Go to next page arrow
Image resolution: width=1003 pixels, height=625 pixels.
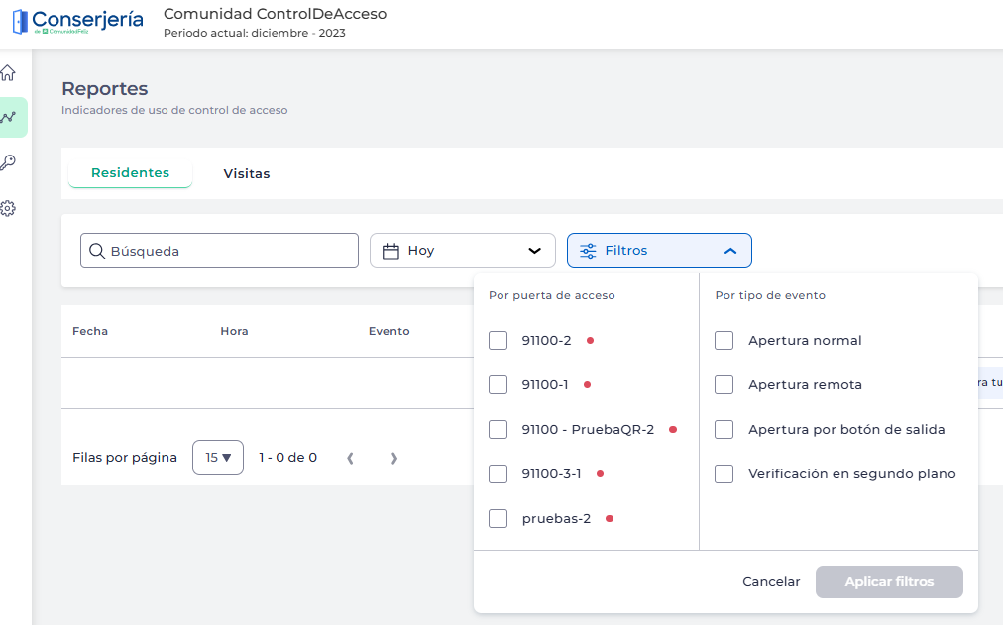coord(393,458)
